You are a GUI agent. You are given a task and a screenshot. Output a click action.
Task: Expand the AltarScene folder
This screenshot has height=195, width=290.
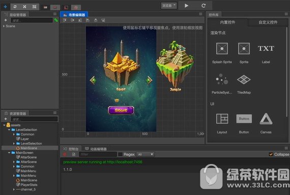coord(14,162)
